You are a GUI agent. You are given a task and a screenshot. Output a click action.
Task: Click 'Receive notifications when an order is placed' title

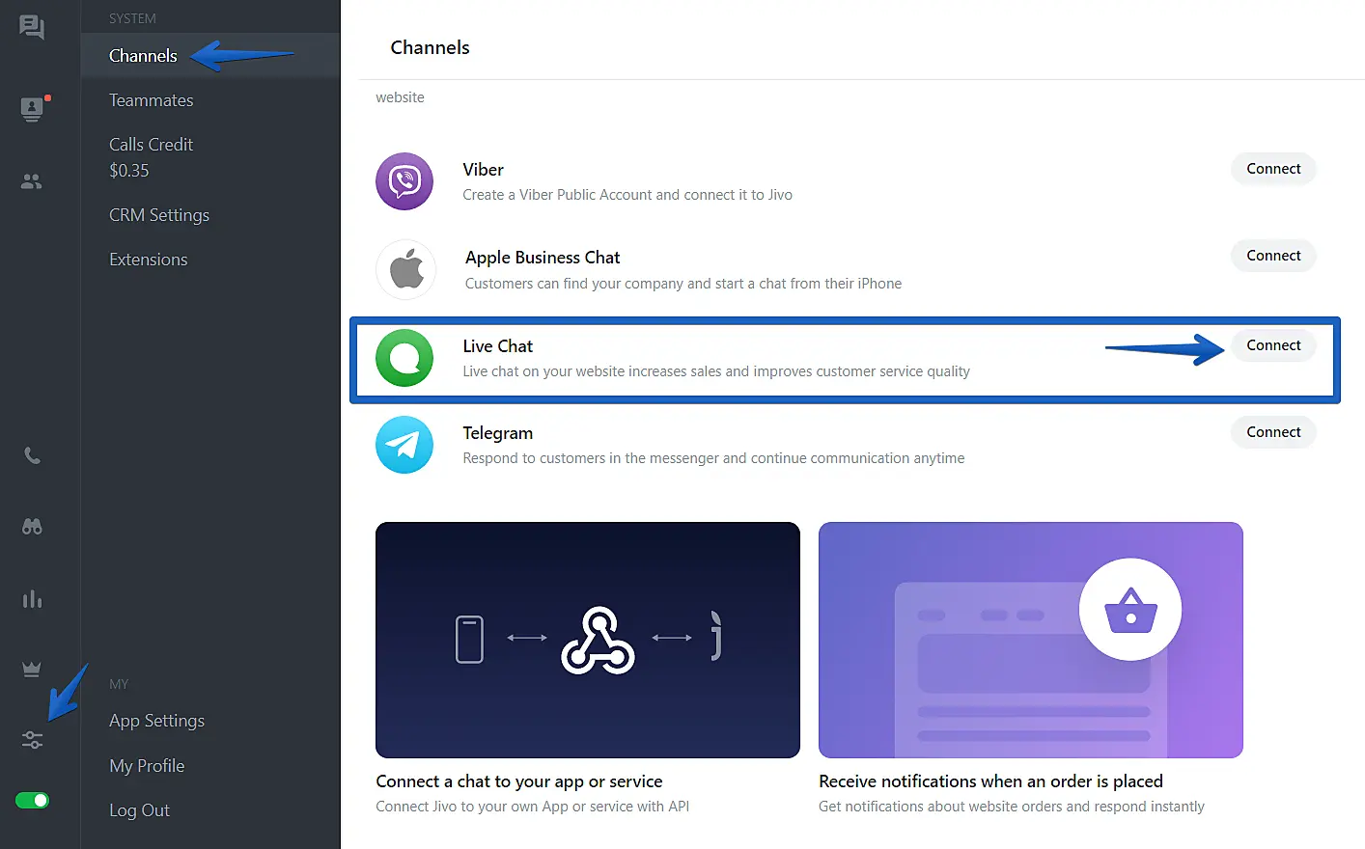[990, 781]
